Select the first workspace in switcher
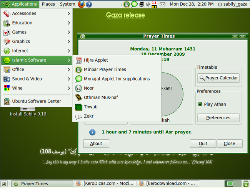Viewport: 250px width, 188px height. click(x=229, y=184)
